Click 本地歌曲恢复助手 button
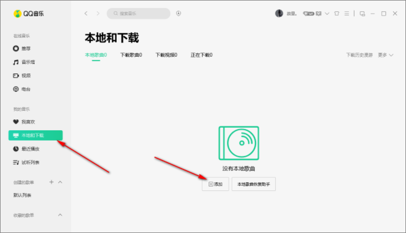The width and height of the screenshot is (406, 233). 254,184
